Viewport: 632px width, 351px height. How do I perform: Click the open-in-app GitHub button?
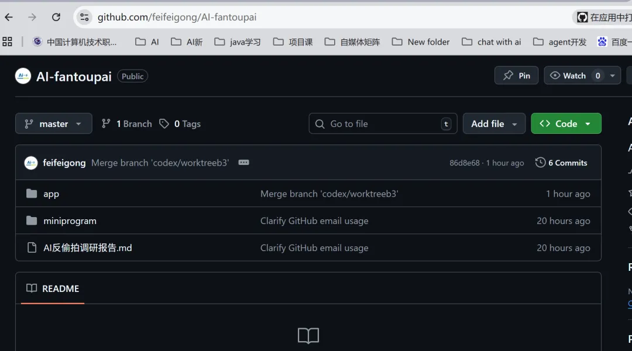click(x=603, y=17)
